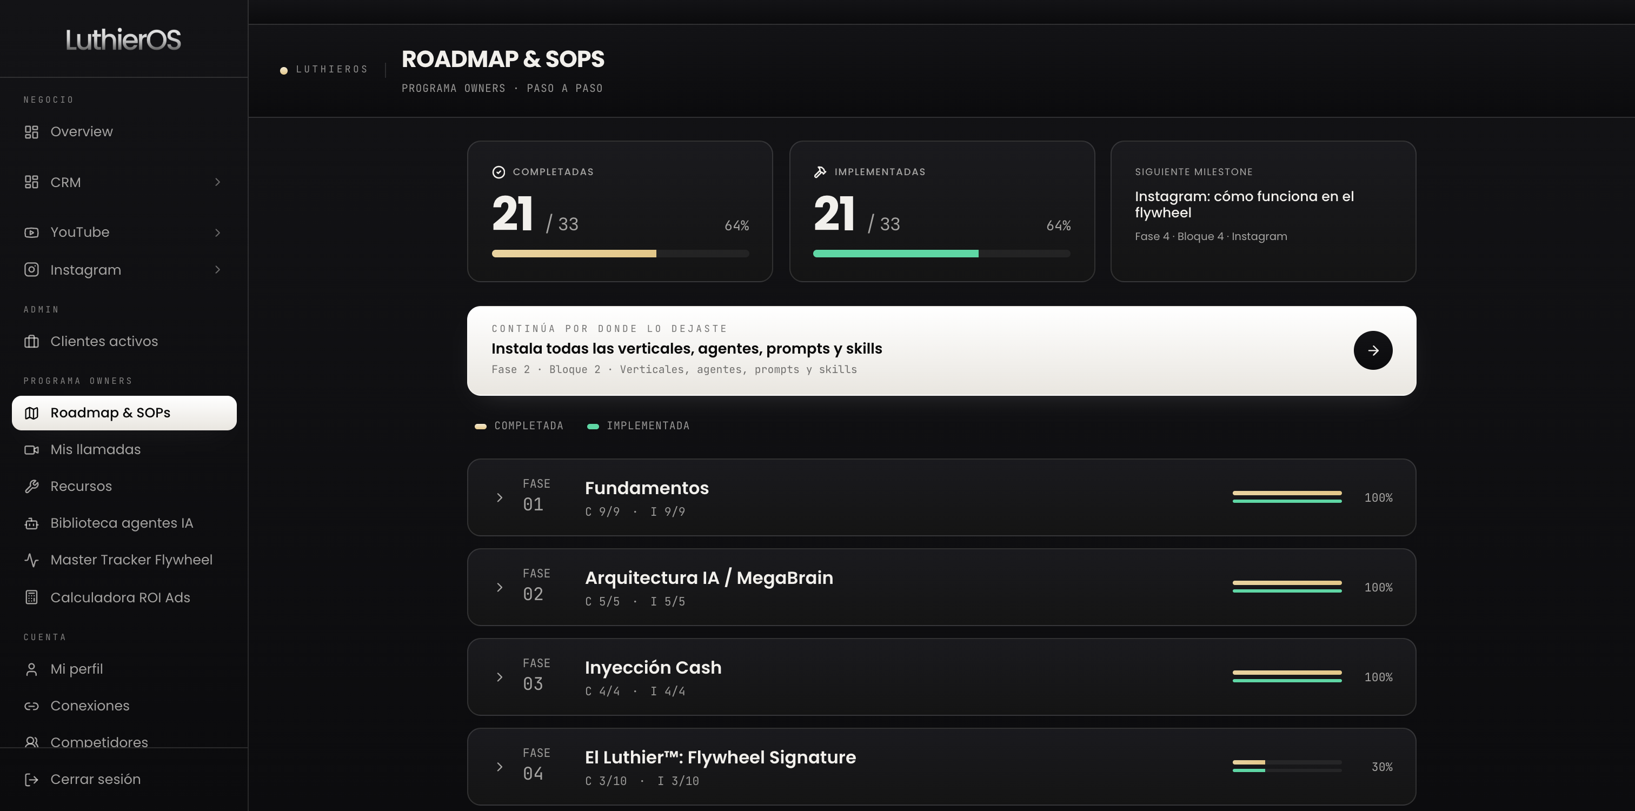This screenshot has height=811, width=1635.
Task: Click the Completadas checkmark circle icon
Action: click(499, 172)
